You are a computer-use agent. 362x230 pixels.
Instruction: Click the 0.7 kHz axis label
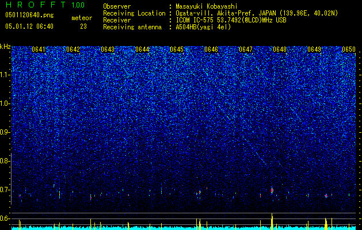5,190
